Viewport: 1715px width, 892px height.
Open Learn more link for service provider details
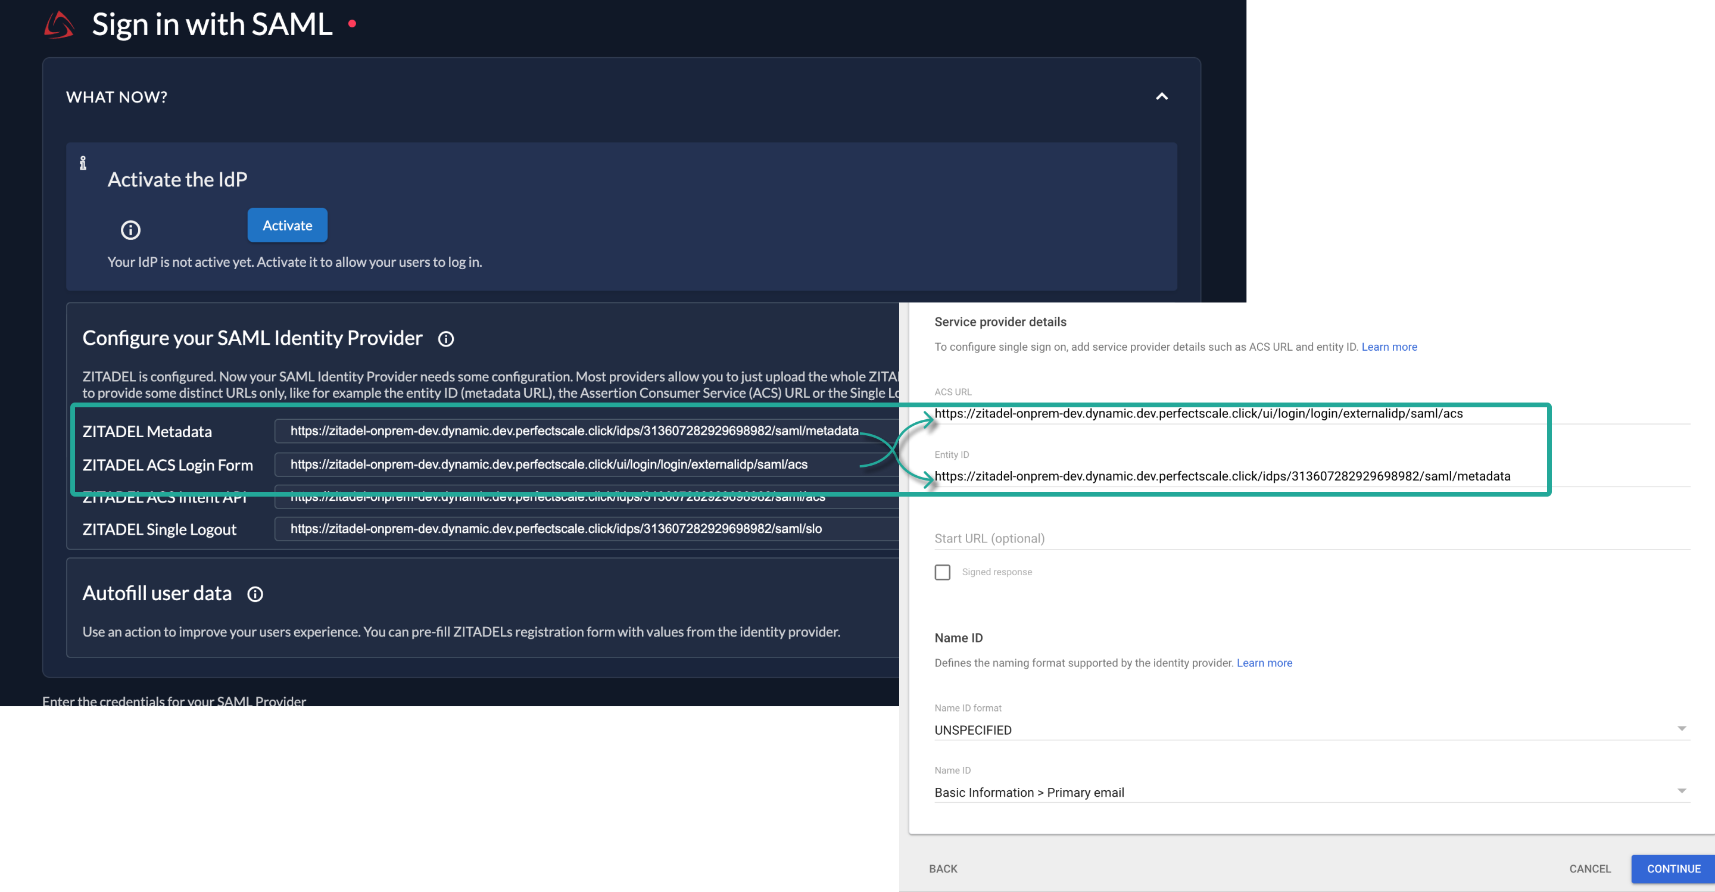(x=1389, y=347)
